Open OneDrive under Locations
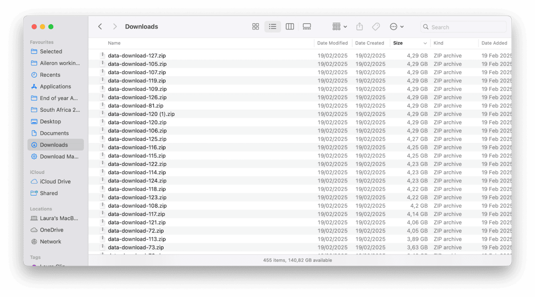The width and height of the screenshot is (535, 297). pyautogui.click(x=55, y=230)
